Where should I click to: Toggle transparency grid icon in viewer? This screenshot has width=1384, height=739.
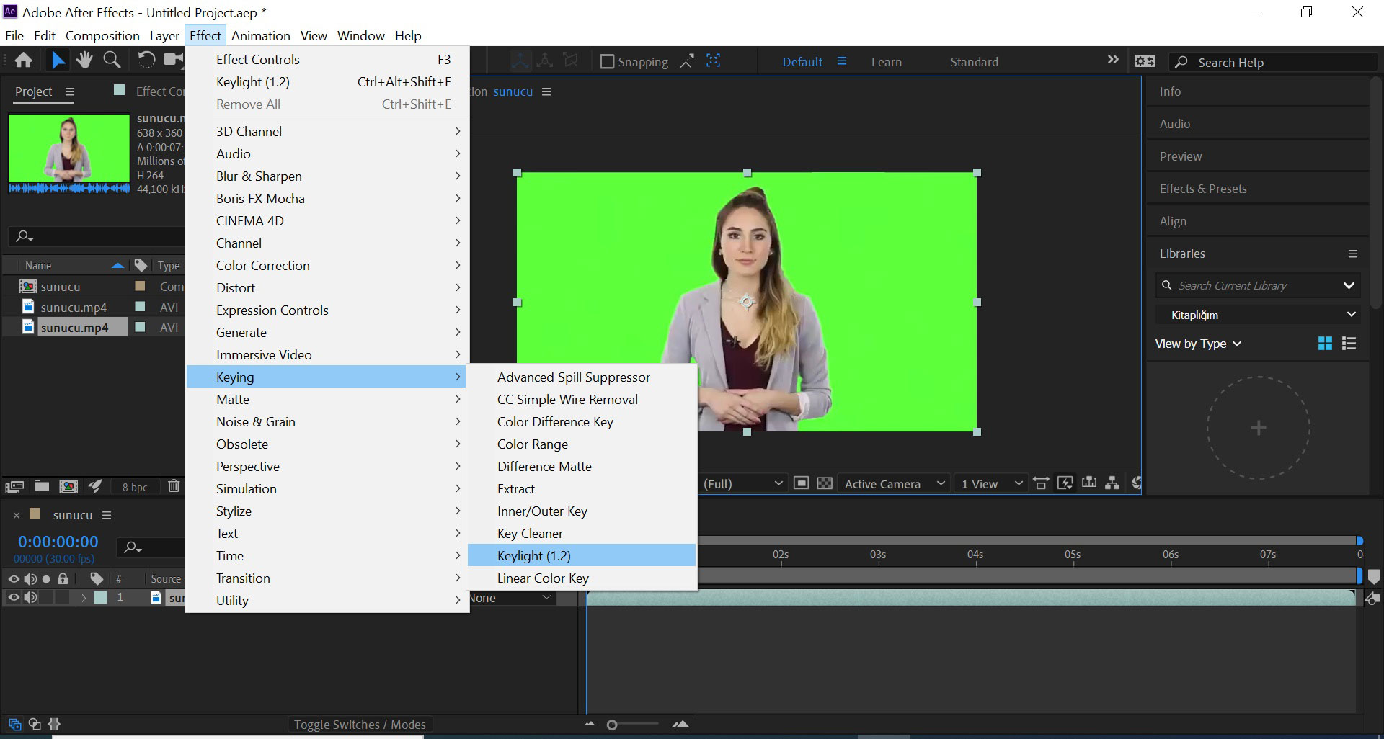pos(825,483)
